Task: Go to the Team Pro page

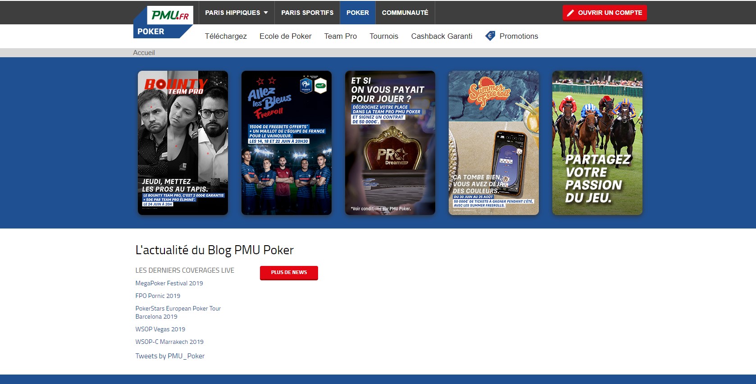Action: coord(341,36)
